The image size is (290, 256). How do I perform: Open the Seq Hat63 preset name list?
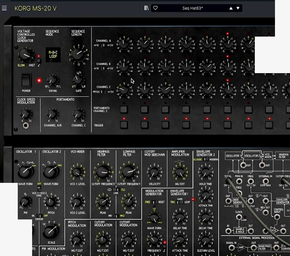(x=193, y=8)
